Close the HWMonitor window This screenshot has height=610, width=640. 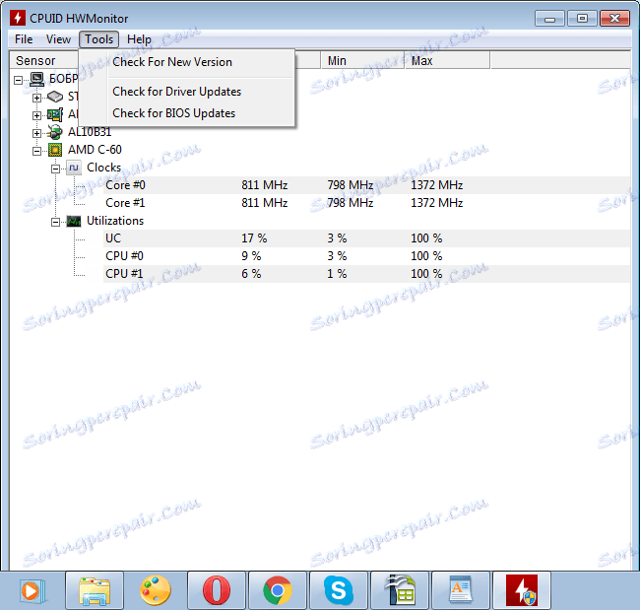(614, 19)
